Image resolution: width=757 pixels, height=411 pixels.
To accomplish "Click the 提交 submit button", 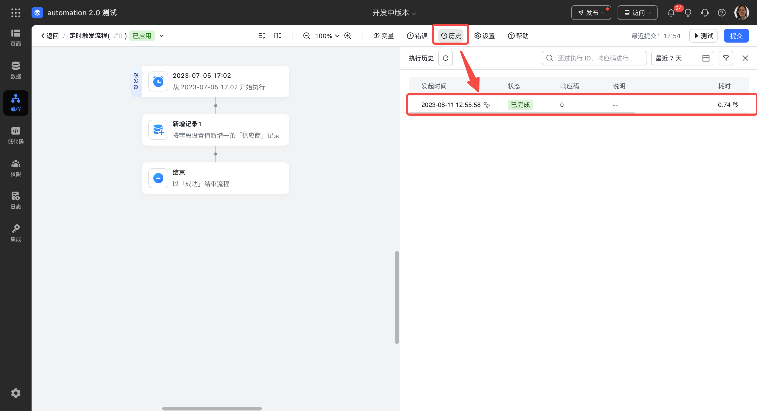I will pyautogui.click(x=736, y=36).
